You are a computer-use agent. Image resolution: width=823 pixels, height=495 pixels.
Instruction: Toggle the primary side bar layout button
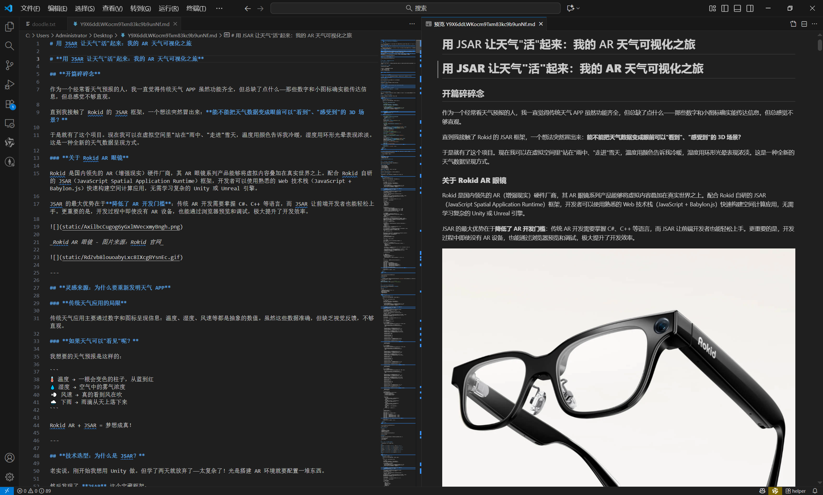point(725,8)
